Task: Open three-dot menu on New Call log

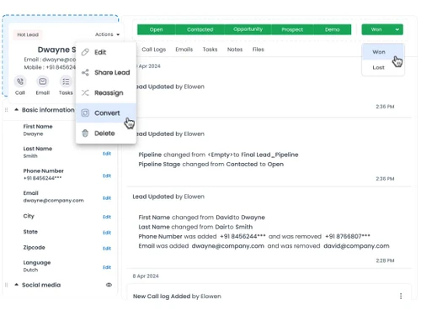Action: pos(401,296)
